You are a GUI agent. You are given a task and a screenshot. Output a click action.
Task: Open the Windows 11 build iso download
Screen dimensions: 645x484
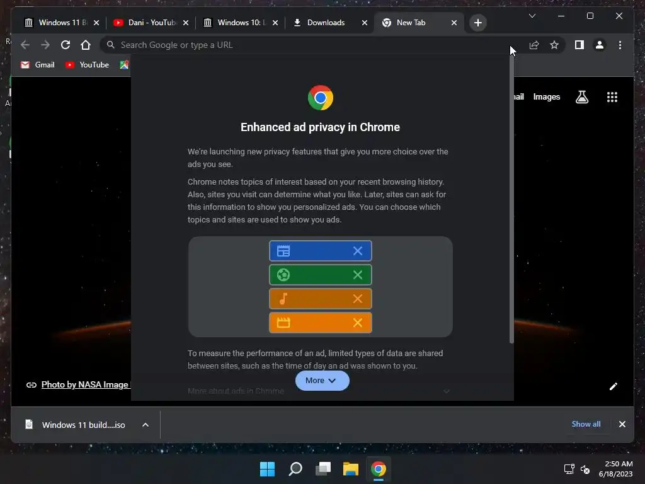pos(83,425)
